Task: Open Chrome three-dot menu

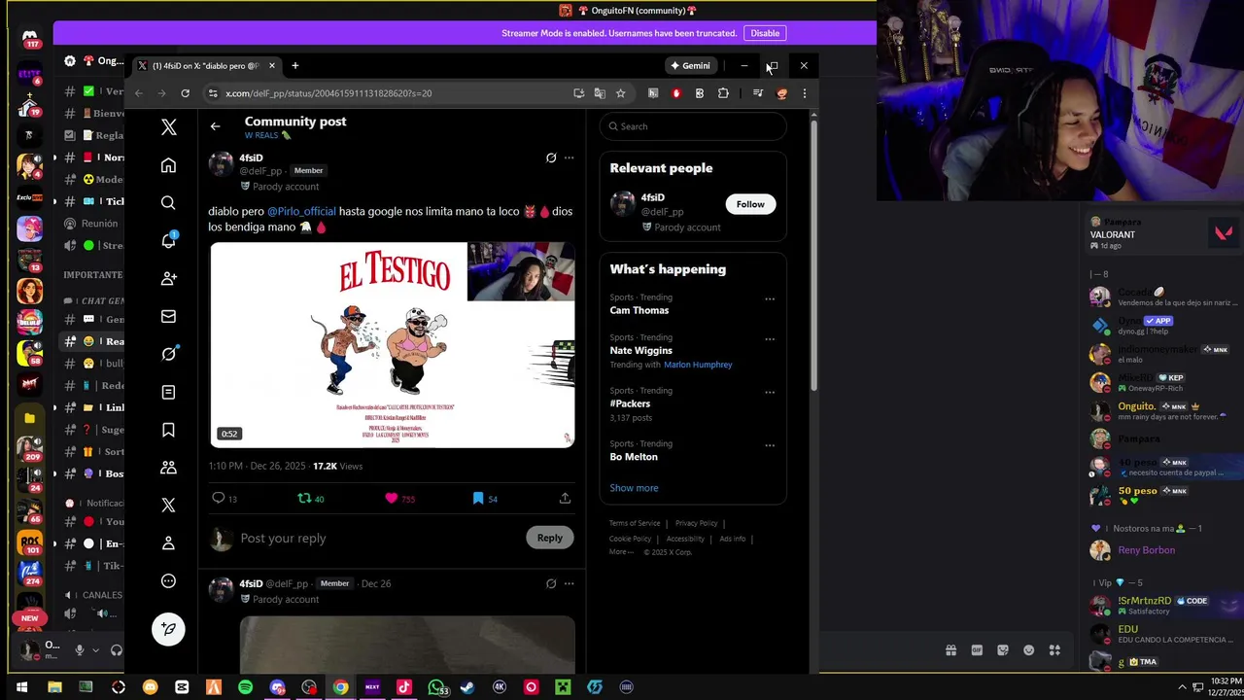Action: [x=804, y=93]
